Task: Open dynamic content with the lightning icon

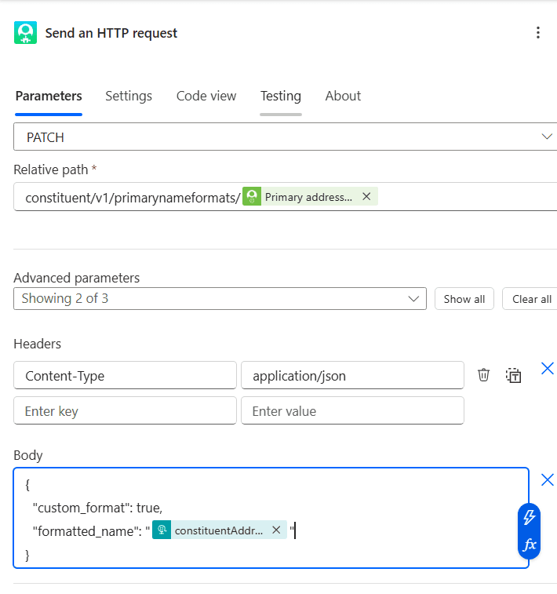Action: click(x=529, y=517)
